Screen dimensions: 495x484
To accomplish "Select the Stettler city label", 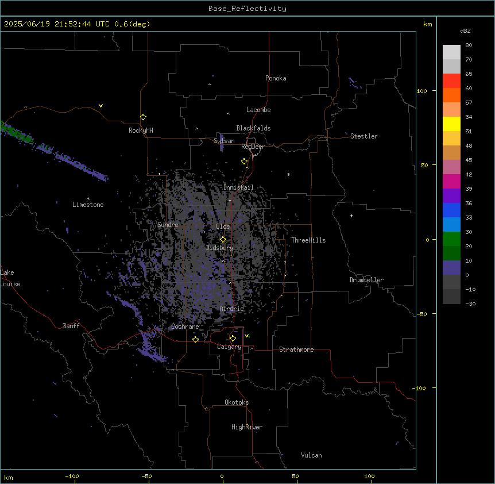I will 364,136.
